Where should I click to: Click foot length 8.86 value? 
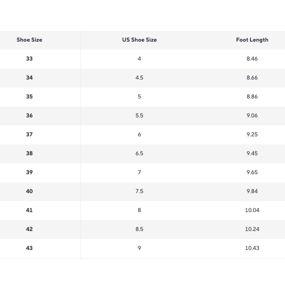[x=252, y=97]
